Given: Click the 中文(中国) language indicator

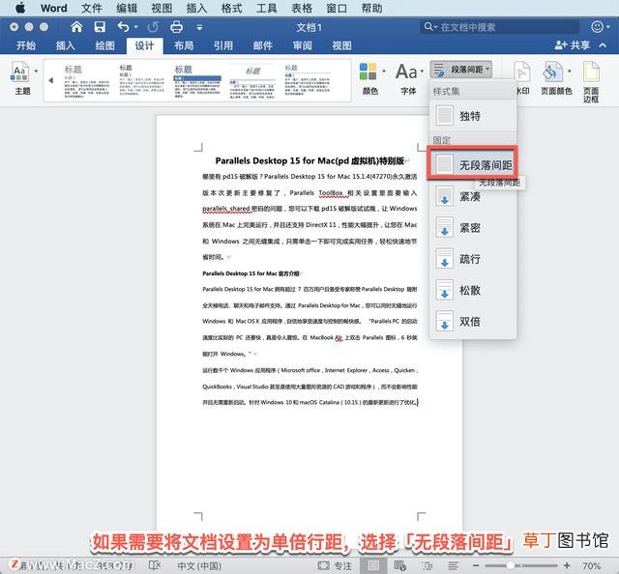Looking at the screenshot, I should click(199, 565).
